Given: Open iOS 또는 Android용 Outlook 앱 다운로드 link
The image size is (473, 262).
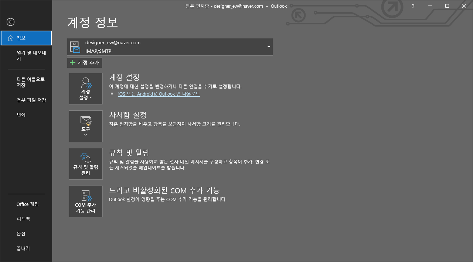Looking at the screenshot, I should (159, 94).
